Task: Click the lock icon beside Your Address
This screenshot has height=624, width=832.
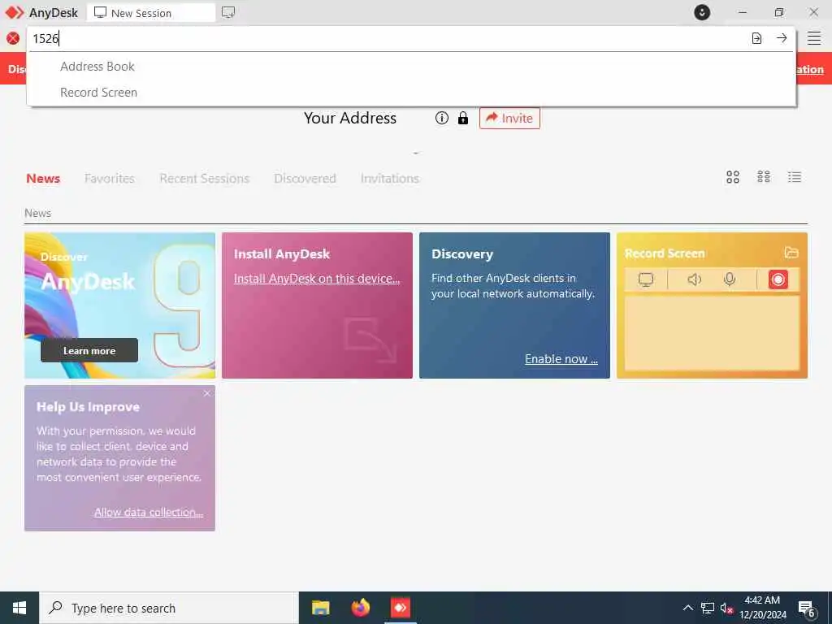Action: point(463,118)
